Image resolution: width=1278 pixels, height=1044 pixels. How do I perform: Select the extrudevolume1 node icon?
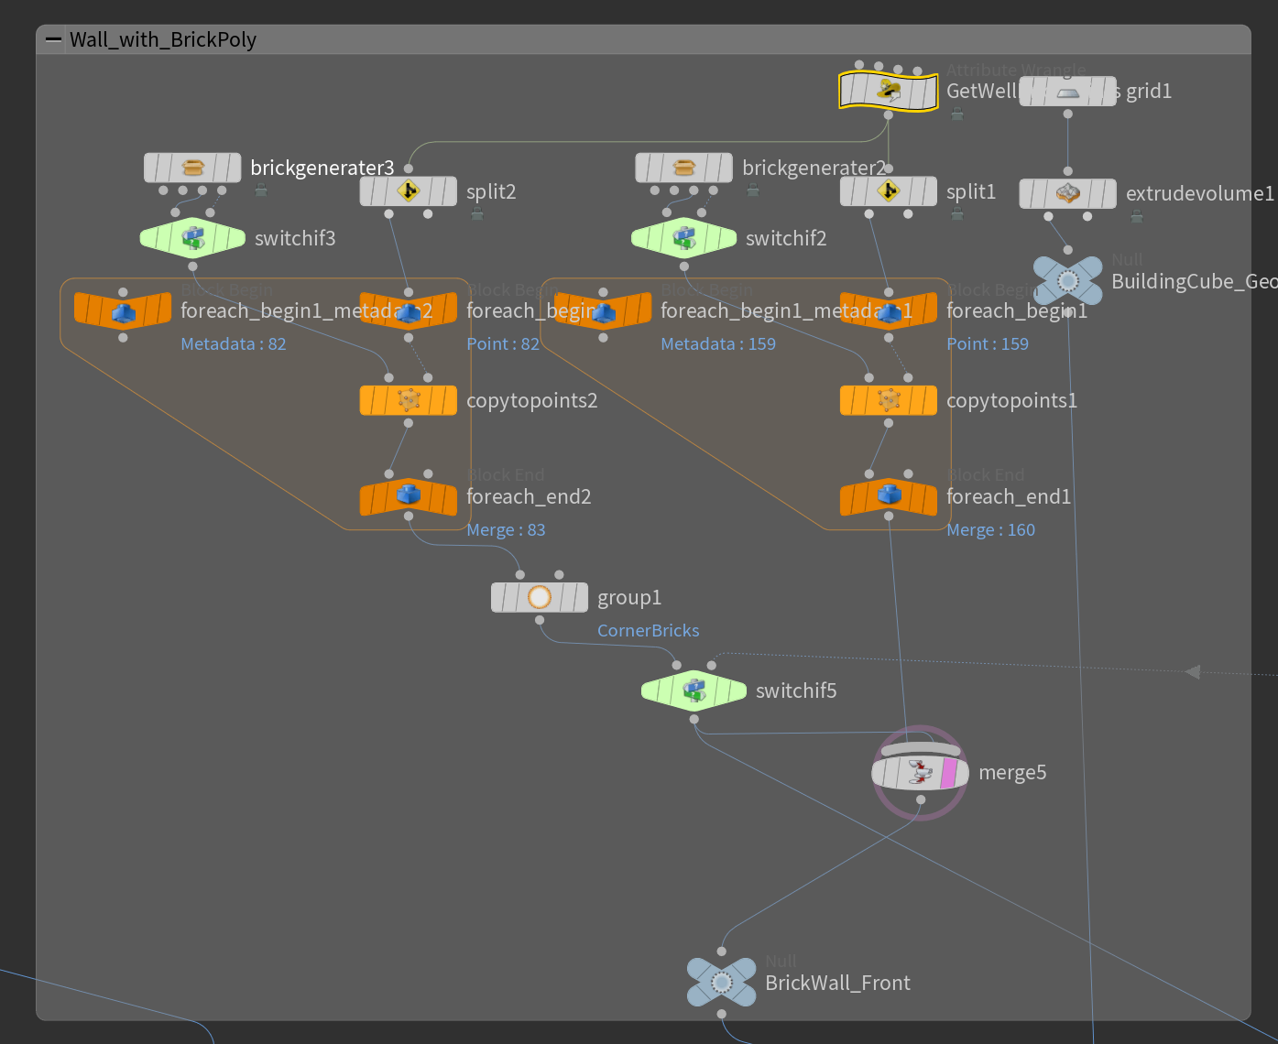click(x=1068, y=193)
